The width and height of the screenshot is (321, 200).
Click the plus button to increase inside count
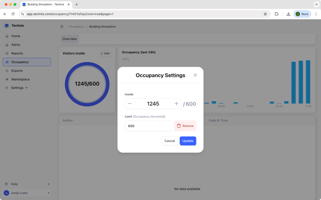tap(176, 104)
